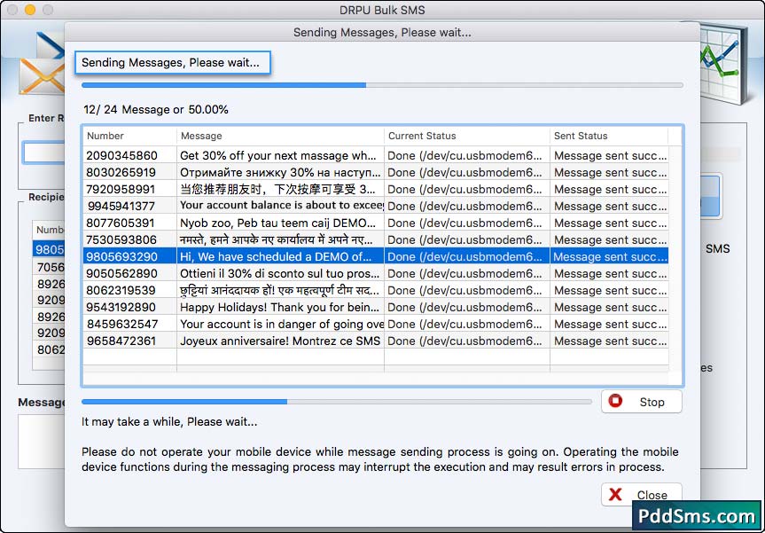Select the row for number 2090345860
The height and width of the screenshot is (533, 765).
[376, 156]
